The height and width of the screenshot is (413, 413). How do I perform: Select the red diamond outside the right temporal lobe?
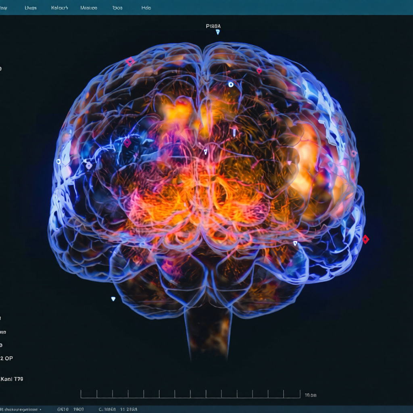366,239
